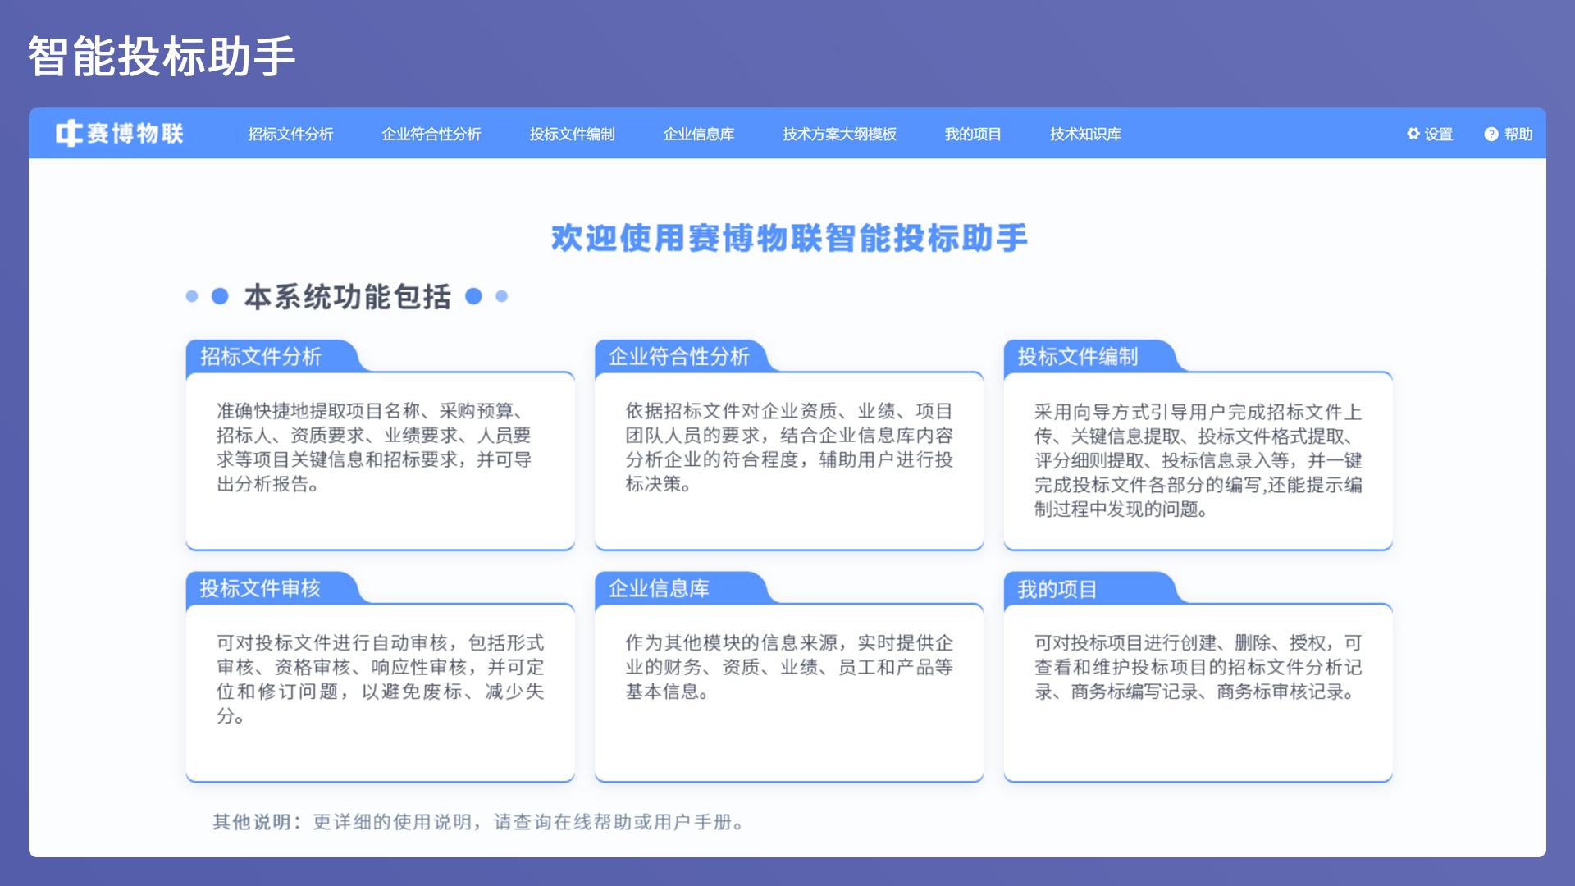Click the description starting 可对投标文件进行自动审核
1575x886 pixels.
pos(380,679)
